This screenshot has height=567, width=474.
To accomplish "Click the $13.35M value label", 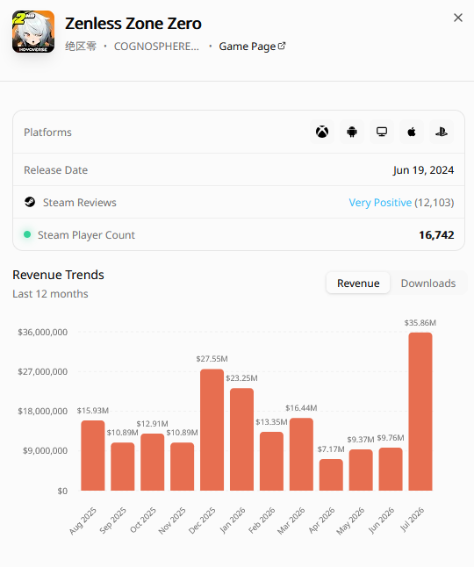I will (x=271, y=422).
